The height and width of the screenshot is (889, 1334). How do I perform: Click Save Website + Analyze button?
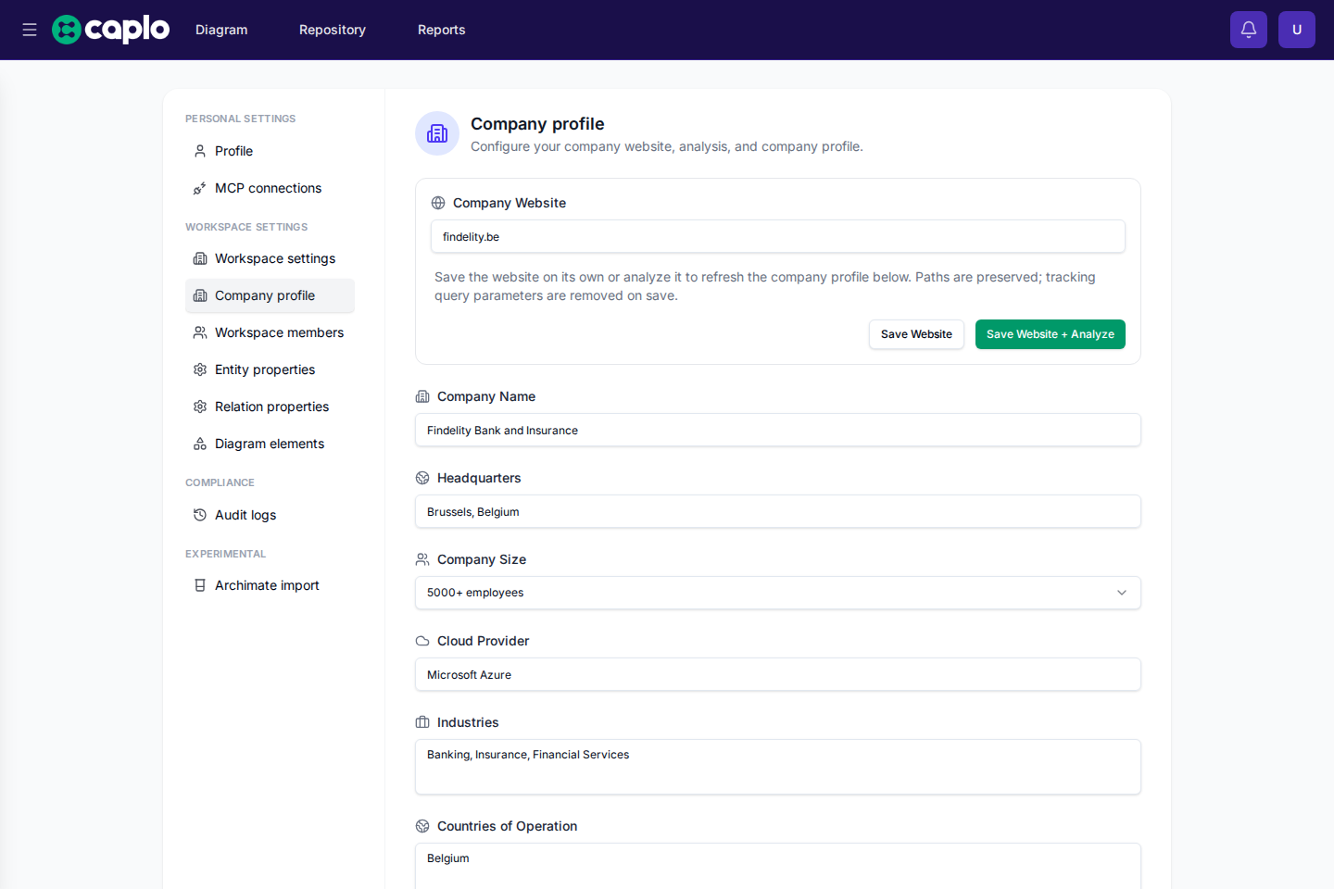[x=1051, y=334]
